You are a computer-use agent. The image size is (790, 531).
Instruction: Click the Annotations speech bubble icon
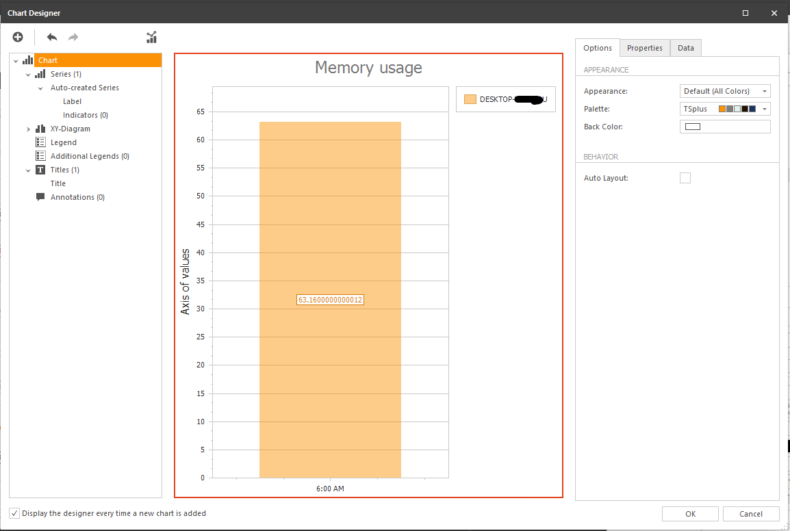40,197
